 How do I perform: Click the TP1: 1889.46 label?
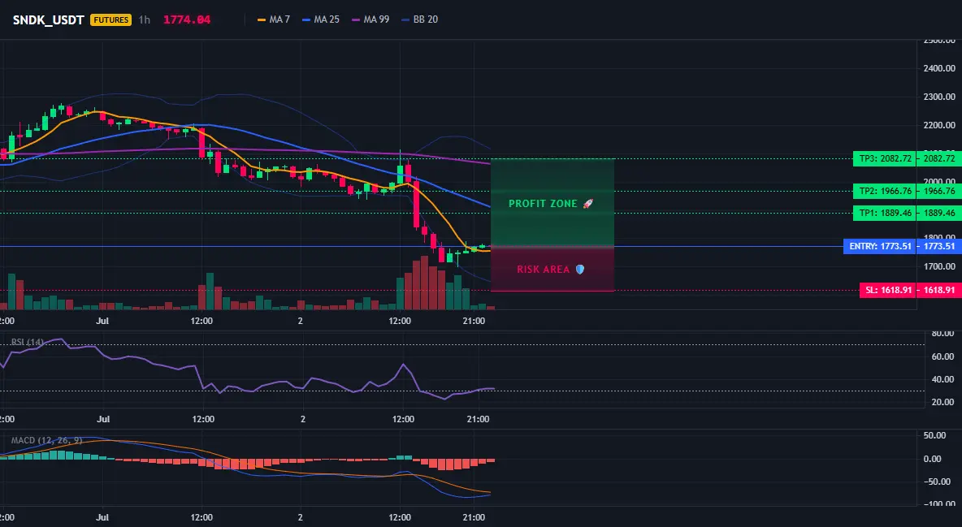(884, 213)
